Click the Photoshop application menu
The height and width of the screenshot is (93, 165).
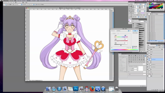6,1
